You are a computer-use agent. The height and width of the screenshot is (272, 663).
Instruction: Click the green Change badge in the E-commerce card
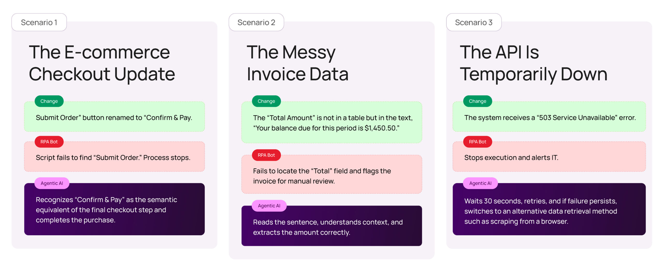(x=49, y=101)
